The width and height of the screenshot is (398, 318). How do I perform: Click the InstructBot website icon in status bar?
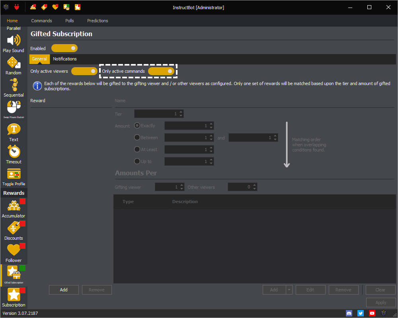[384, 313]
